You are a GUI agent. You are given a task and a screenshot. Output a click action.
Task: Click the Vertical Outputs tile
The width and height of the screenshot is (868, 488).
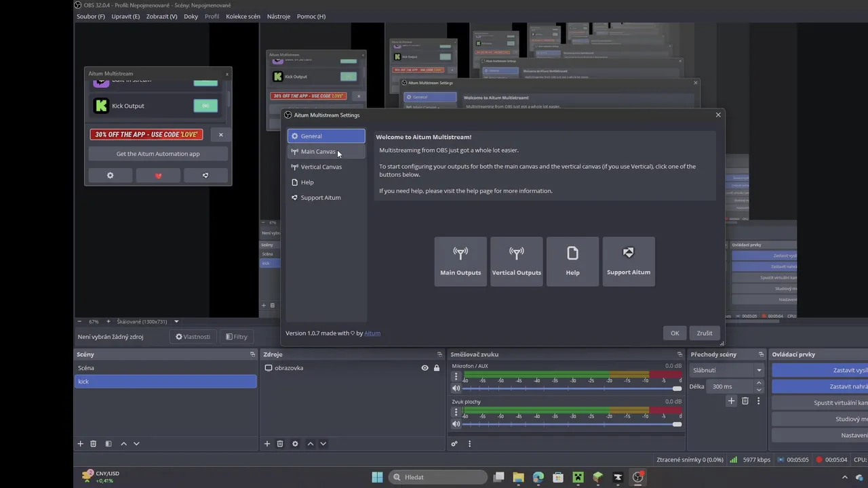click(x=517, y=262)
